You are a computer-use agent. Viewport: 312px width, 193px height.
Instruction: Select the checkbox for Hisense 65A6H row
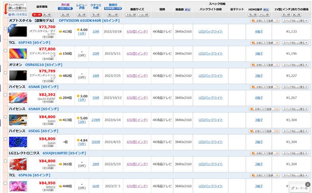click(x=5, y=118)
